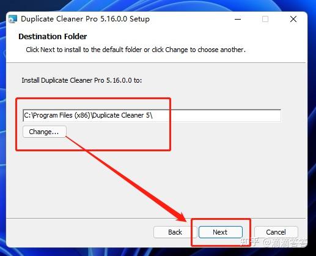Open Change... to choose another folder
Screen dimensions: 316x256
click(44, 132)
